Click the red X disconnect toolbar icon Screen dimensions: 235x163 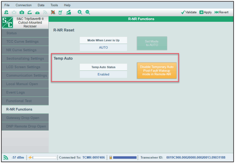[x=53, y=12]
